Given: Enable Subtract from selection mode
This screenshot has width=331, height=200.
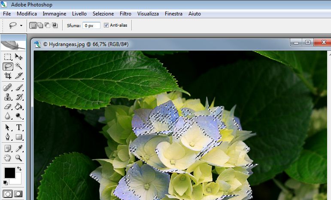Looking at the screenshot, I should [x=48, y=25].
